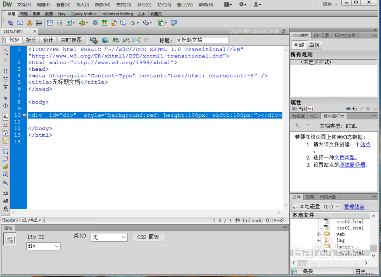This screenshot has height=277, width=381.
Task: Insert a hyperlink from the 常用 toolbar
Action: pyautogui.click(x=11, y=23)
